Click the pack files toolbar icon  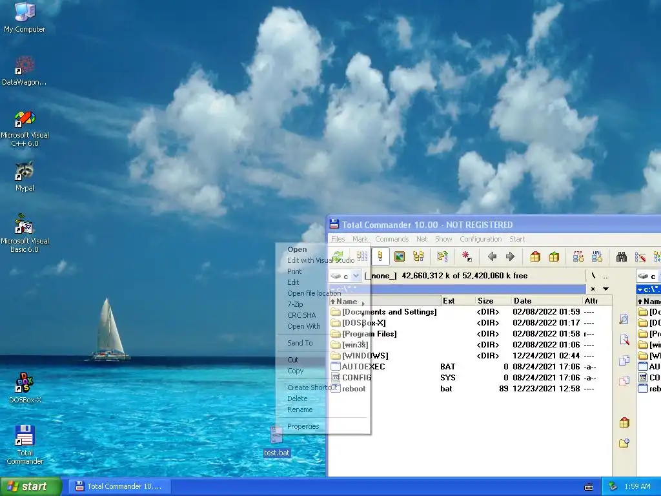coord(535,256)
